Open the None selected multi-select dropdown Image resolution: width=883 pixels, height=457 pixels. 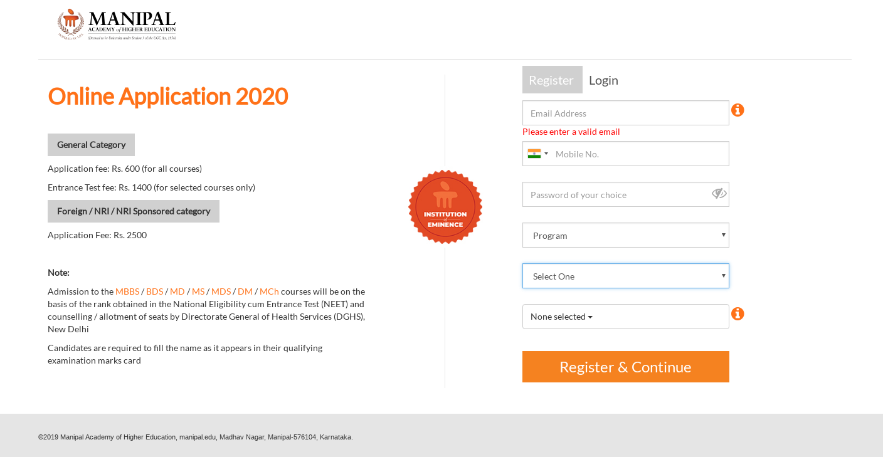click(x=625, y=316)
